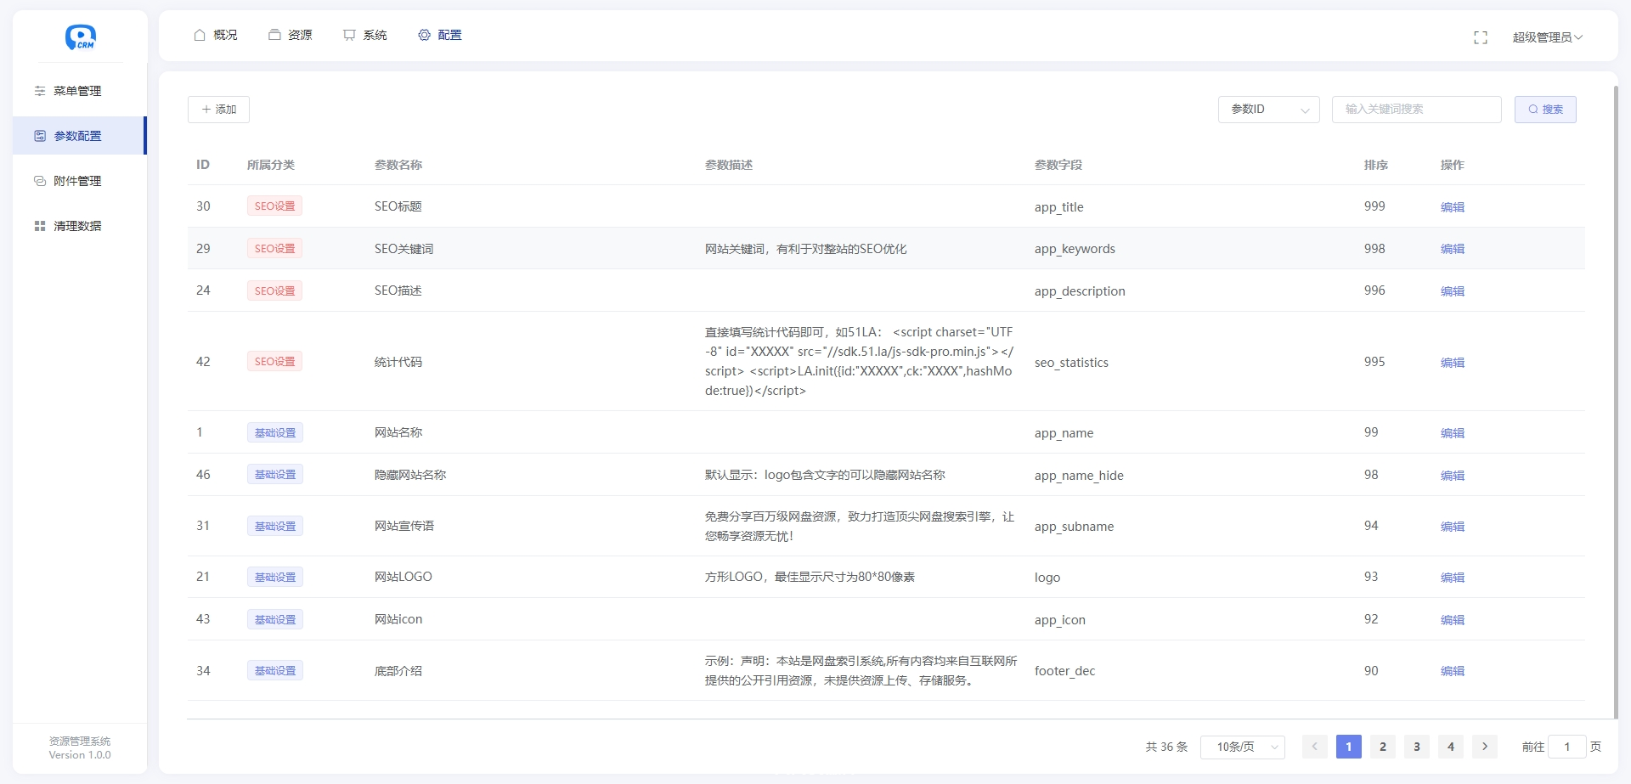Image resolution: width=1631 pixels, height=784 pixels.
Task: Click the 参数名称 column header
Action: click(398, 165)
